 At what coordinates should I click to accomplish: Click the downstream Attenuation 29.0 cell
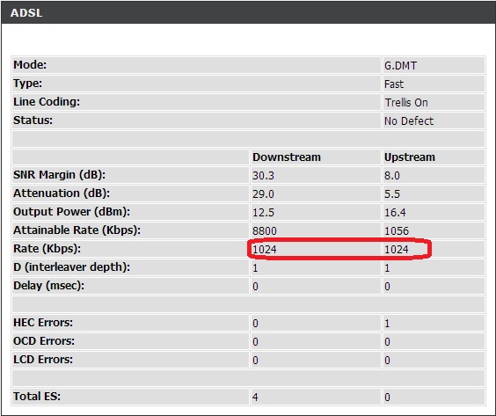tap(316, 193)
